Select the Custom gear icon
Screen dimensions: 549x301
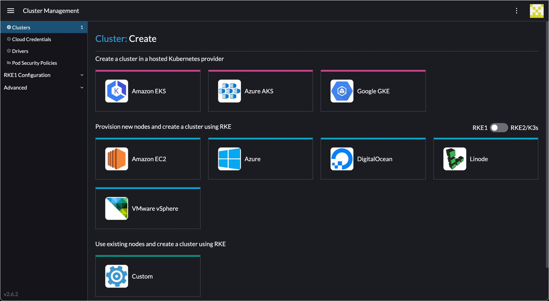[x=117, y=276]
